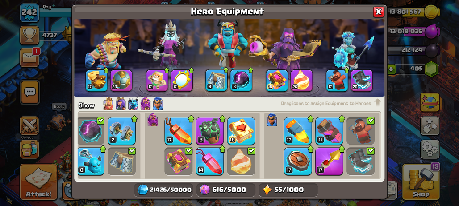Add gems with the green plus

tap(392, 69)
